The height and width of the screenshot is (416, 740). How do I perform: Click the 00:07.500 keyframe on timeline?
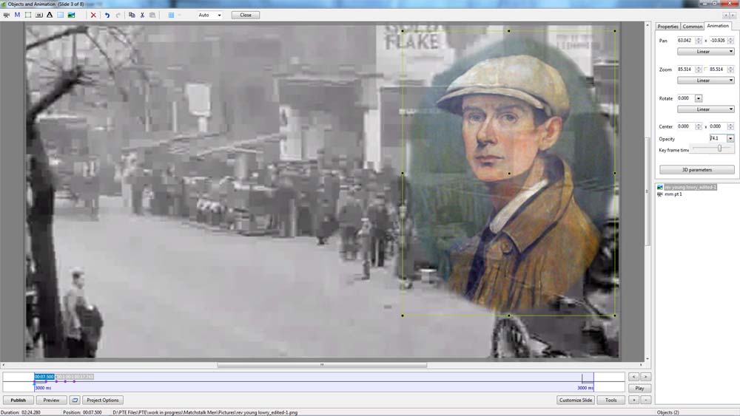(x=44, y=377)
